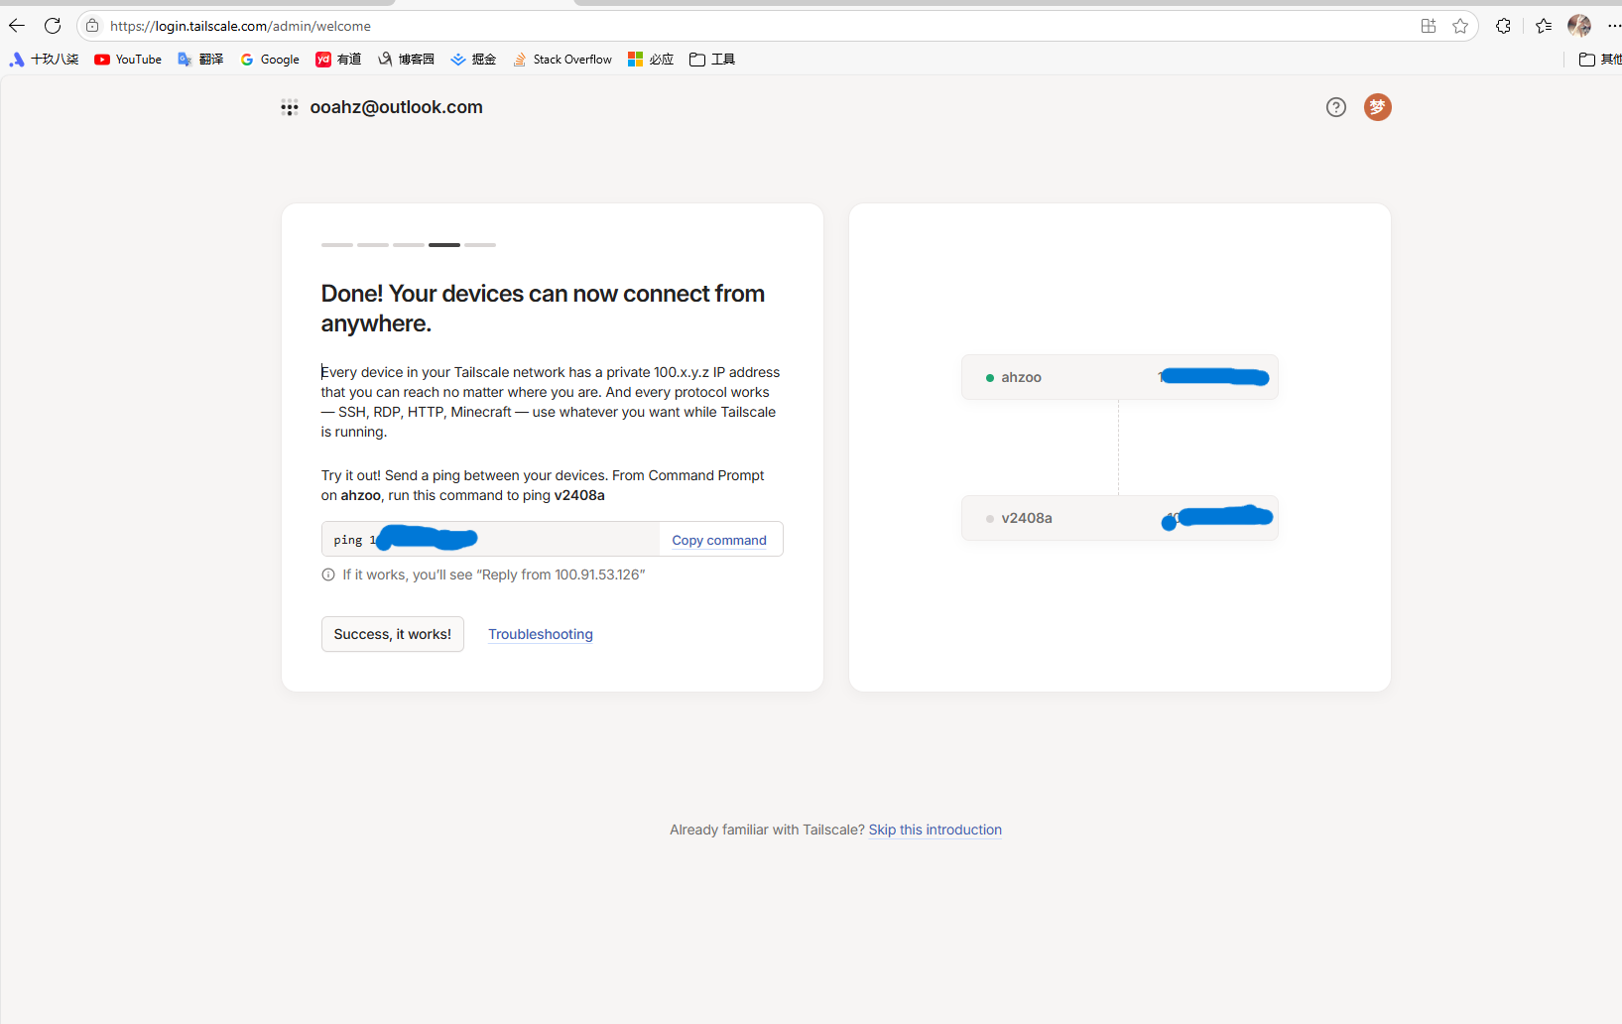Bookmark this page with the star icon

tap(1460, 26)
